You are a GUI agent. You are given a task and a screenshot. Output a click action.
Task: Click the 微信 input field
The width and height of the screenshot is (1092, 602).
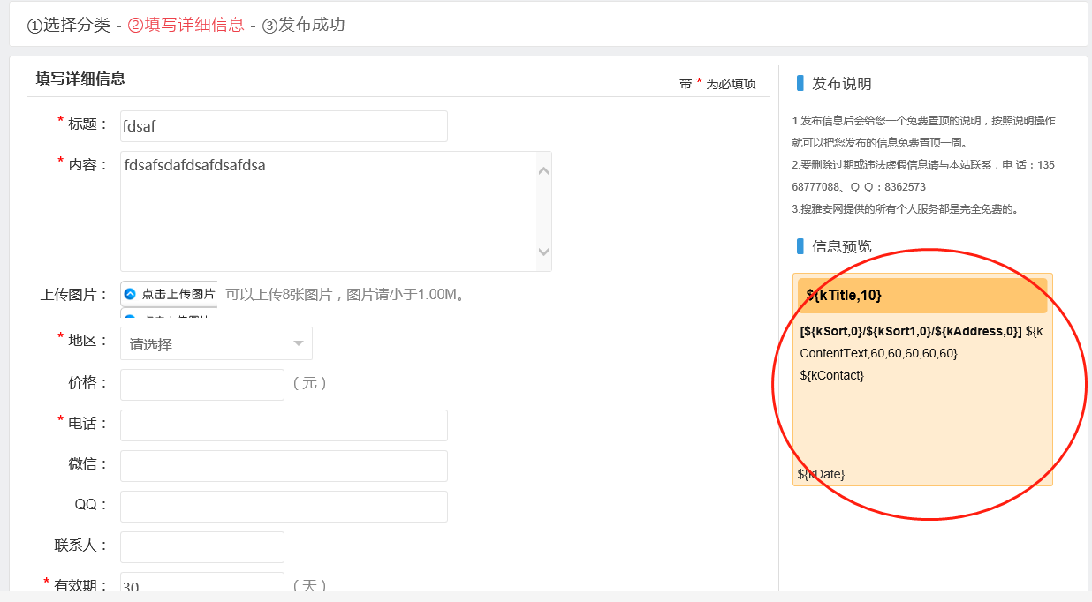284,466
